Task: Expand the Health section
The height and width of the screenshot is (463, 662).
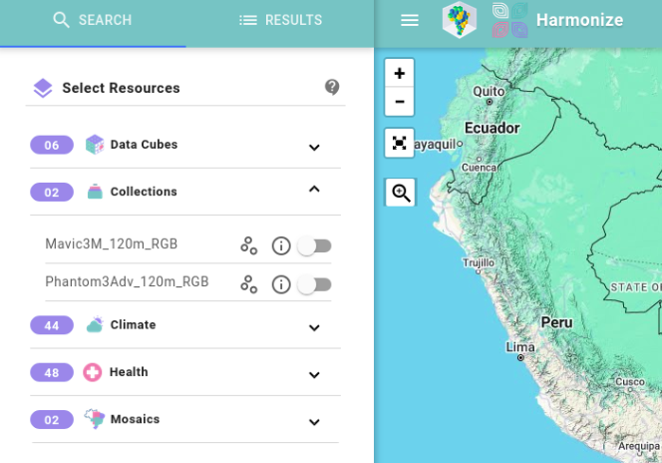Action: [x=314, y=375]
